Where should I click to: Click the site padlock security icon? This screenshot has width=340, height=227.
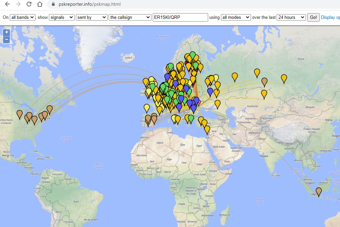[x=53, y=4]
